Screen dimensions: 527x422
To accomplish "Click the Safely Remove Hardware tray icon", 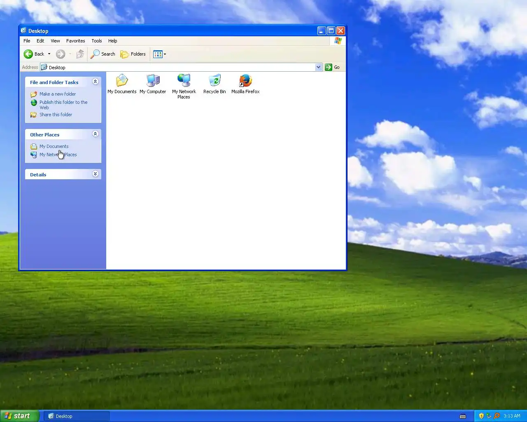I will 489,416.
